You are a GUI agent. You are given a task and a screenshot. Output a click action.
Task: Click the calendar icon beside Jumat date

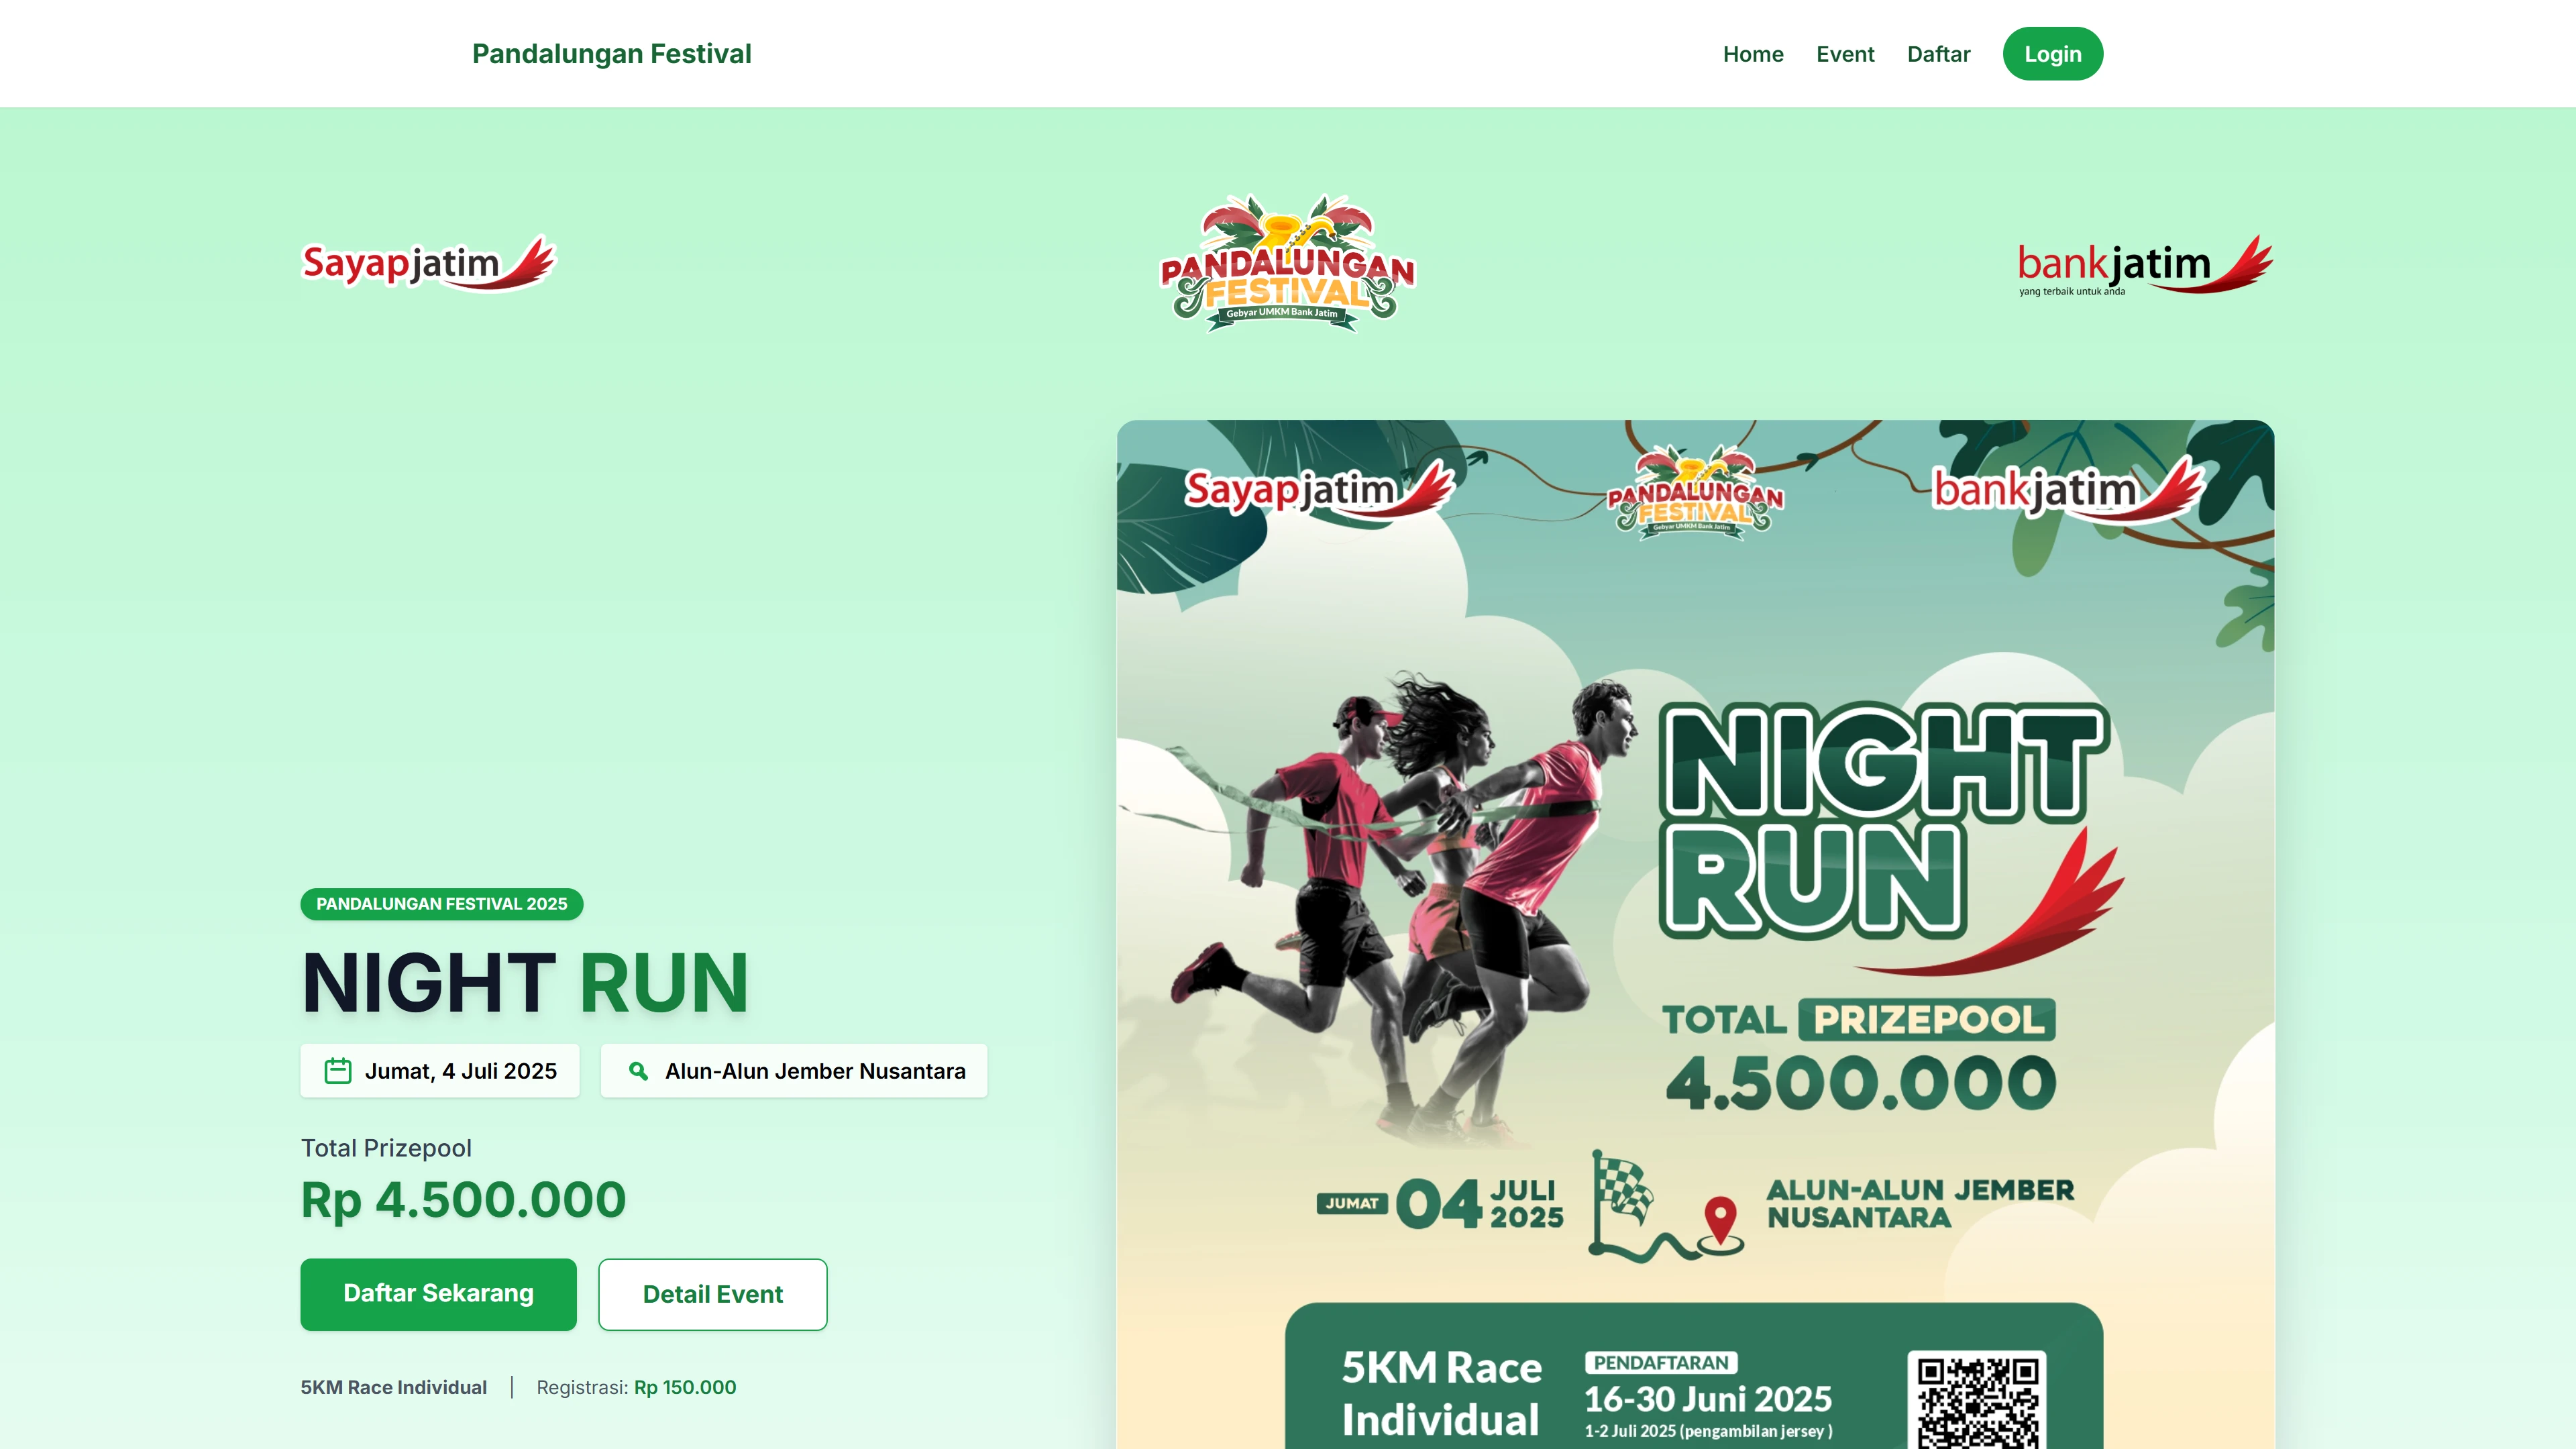pyautogui.click(x=338, y=1071)
